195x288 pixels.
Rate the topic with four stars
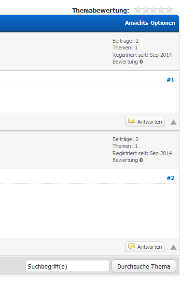[x=161, y=10]
